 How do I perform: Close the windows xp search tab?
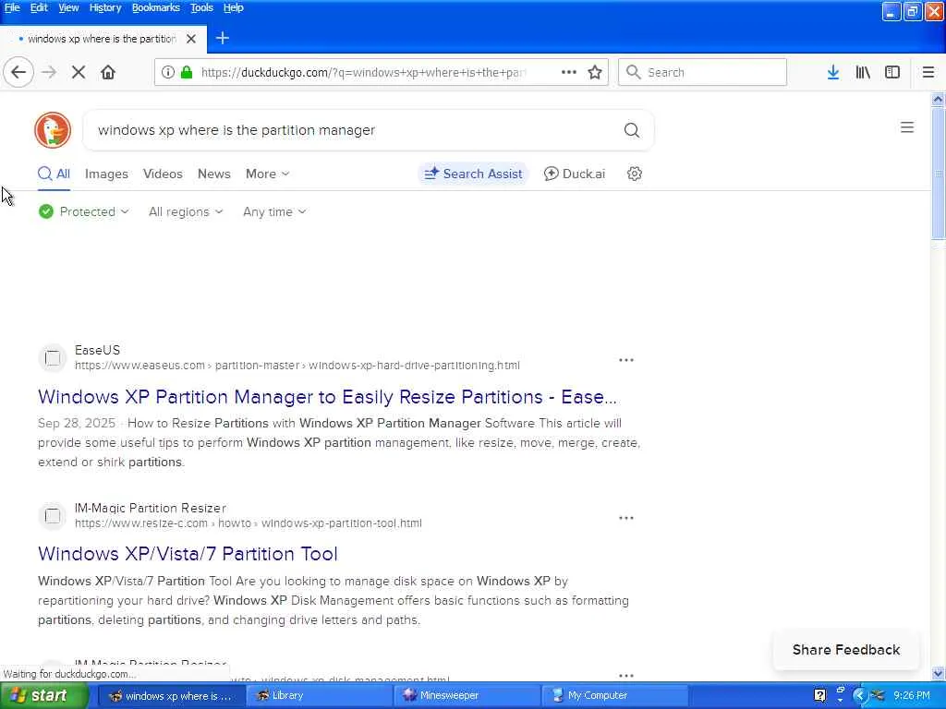[x=190, y=39]
